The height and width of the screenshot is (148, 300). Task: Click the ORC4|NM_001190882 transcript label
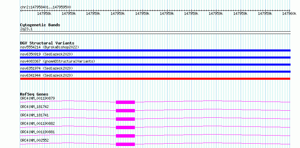coord(37,123)
